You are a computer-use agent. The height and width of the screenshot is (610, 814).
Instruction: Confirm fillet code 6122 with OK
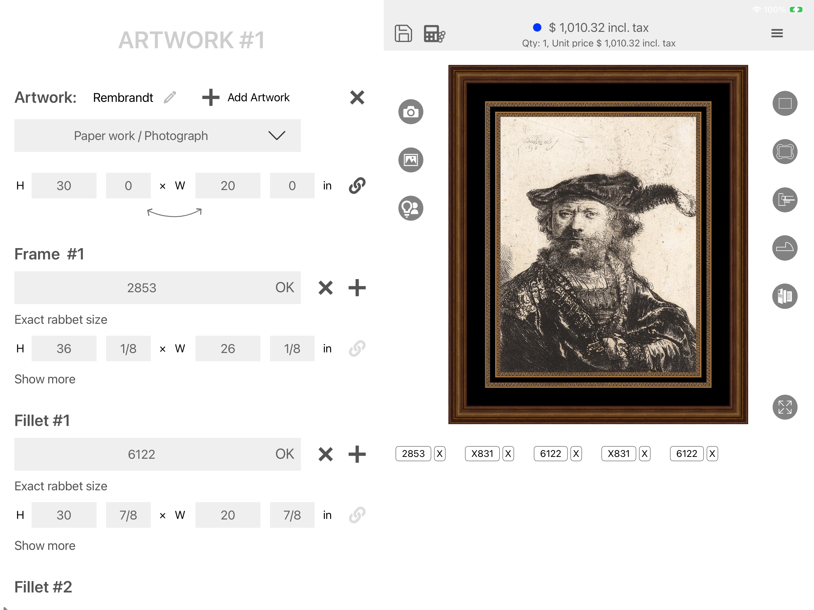coord(285,454)
